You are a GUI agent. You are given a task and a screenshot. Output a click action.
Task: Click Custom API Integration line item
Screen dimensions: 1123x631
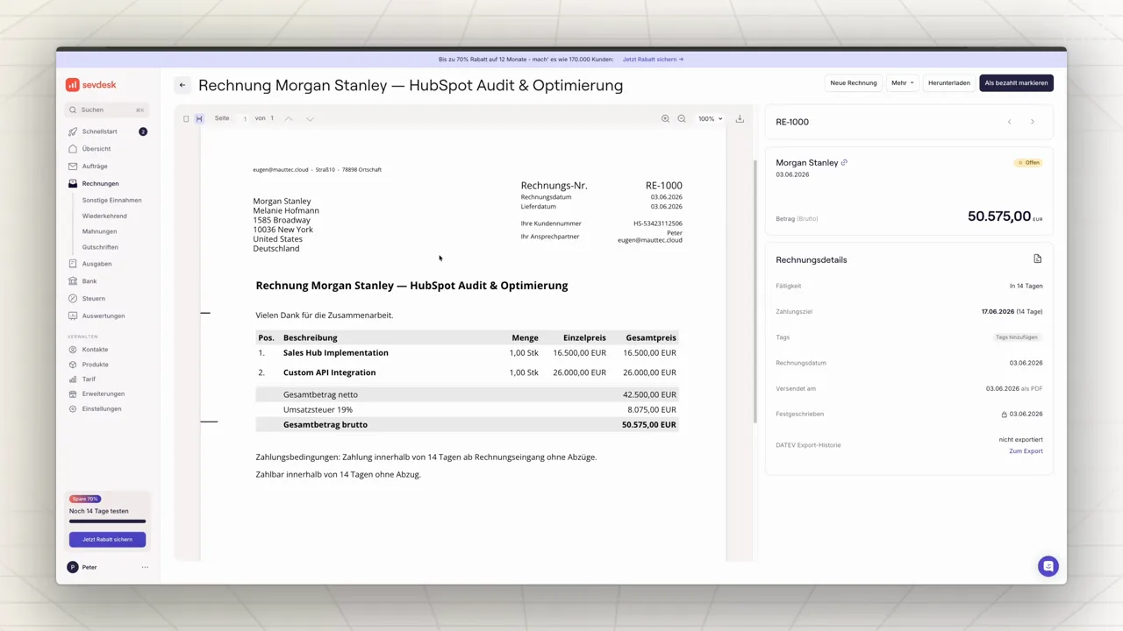(329, 372)
